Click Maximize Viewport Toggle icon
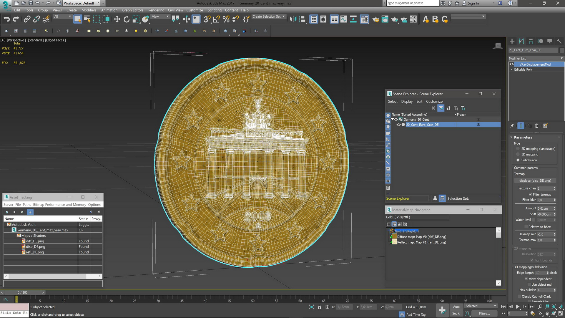The width and height of the screenshot is (565, 318). [561, 314]
